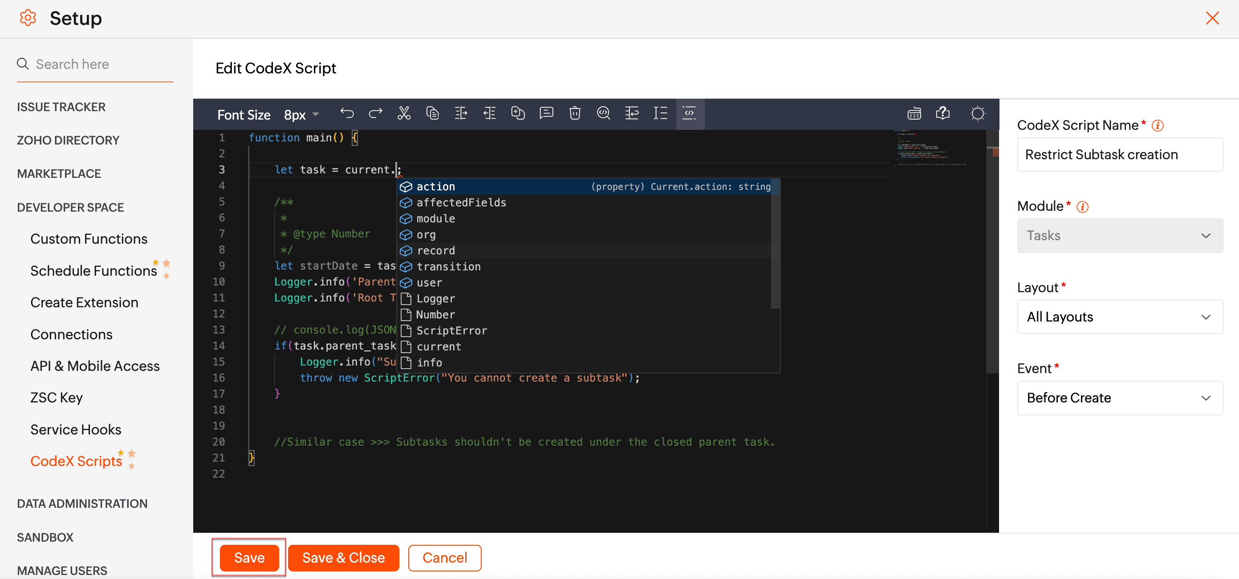1239x579 pixels.
Task: Expand the Layout All Layouts dropdown
Action: (1119, 317)
